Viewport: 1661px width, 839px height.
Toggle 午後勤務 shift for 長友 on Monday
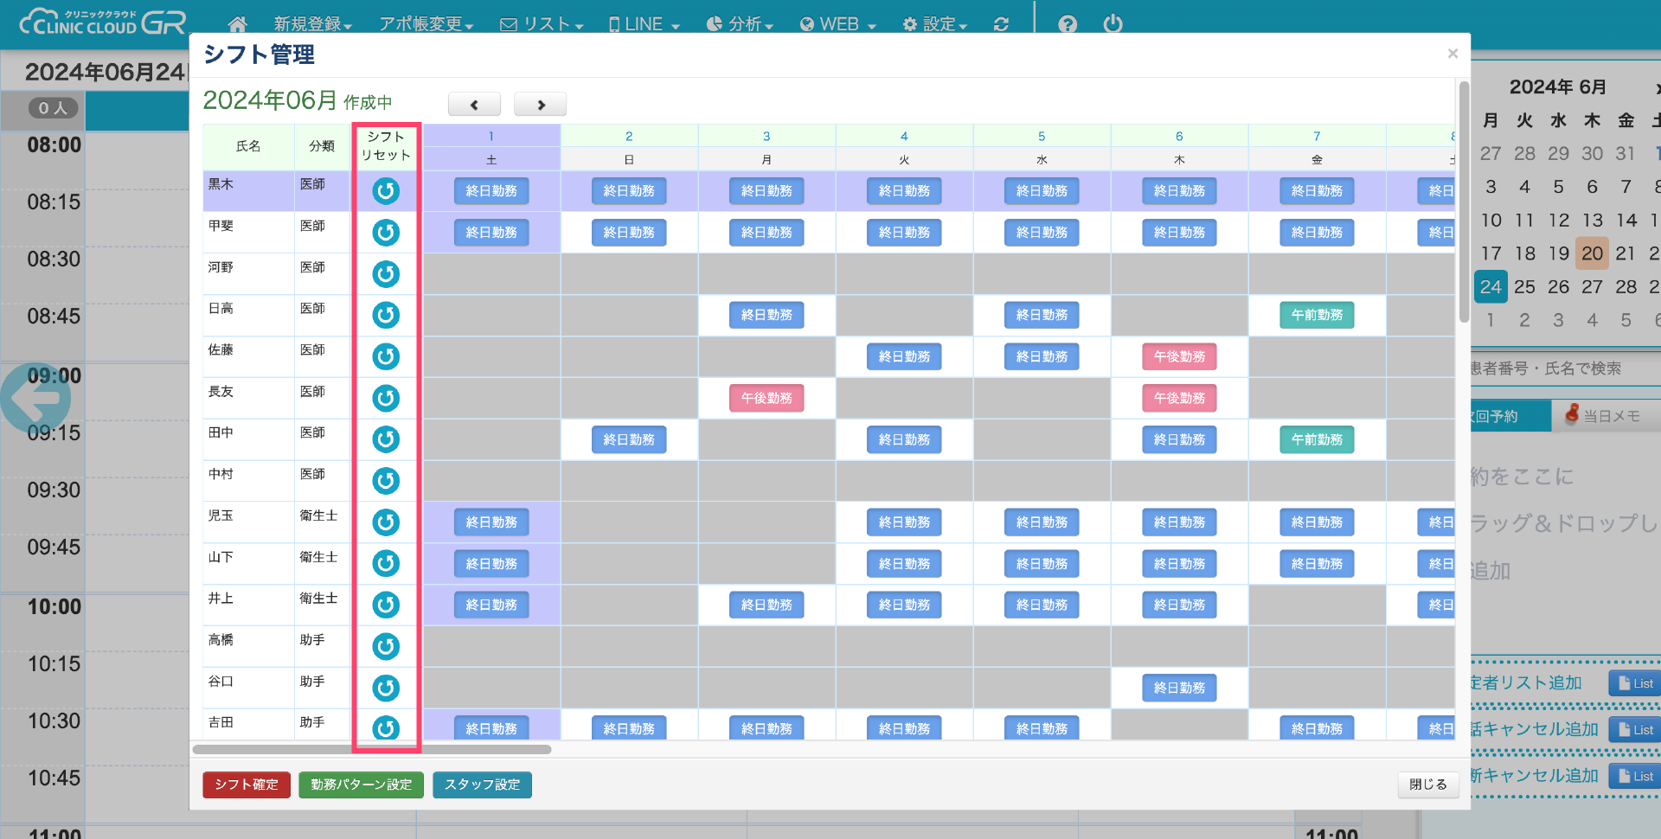[766, 398]
